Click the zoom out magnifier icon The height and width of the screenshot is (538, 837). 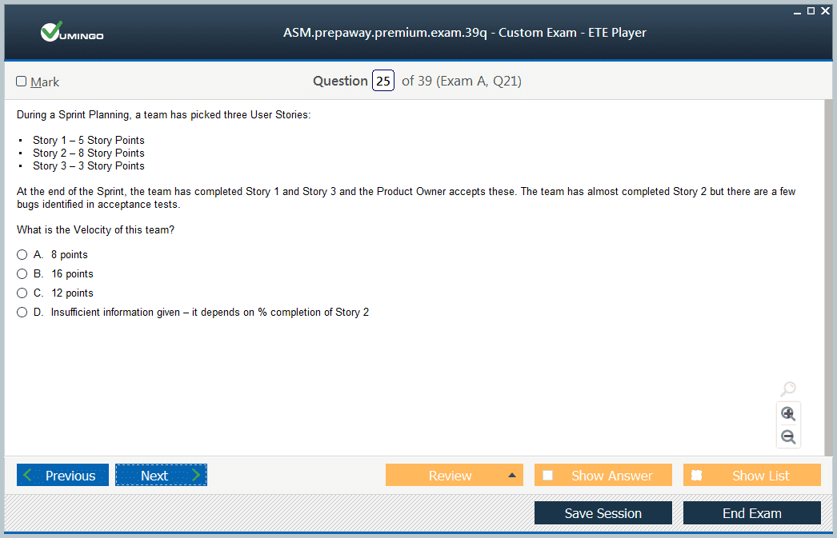[x=788, y=436]
